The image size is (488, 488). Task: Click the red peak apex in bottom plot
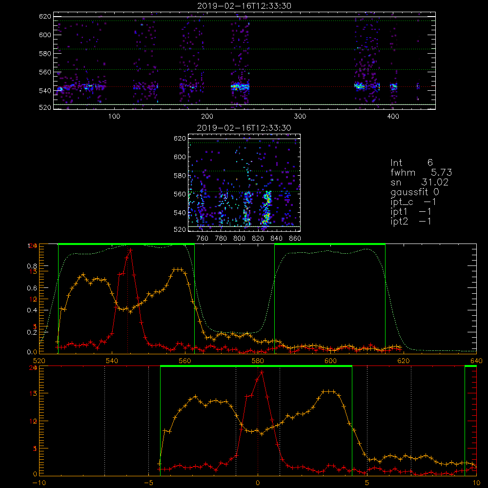point(262,372)
